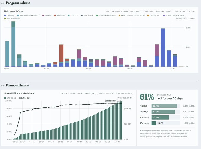Click the tallest teal bar in Daily game inflows
Viewport: 201px width, 149px height.
[x=13, y=44]
